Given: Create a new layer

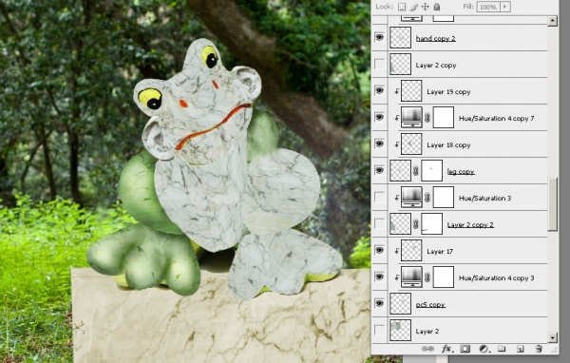Looking at the screenshot, I should 521,349.
